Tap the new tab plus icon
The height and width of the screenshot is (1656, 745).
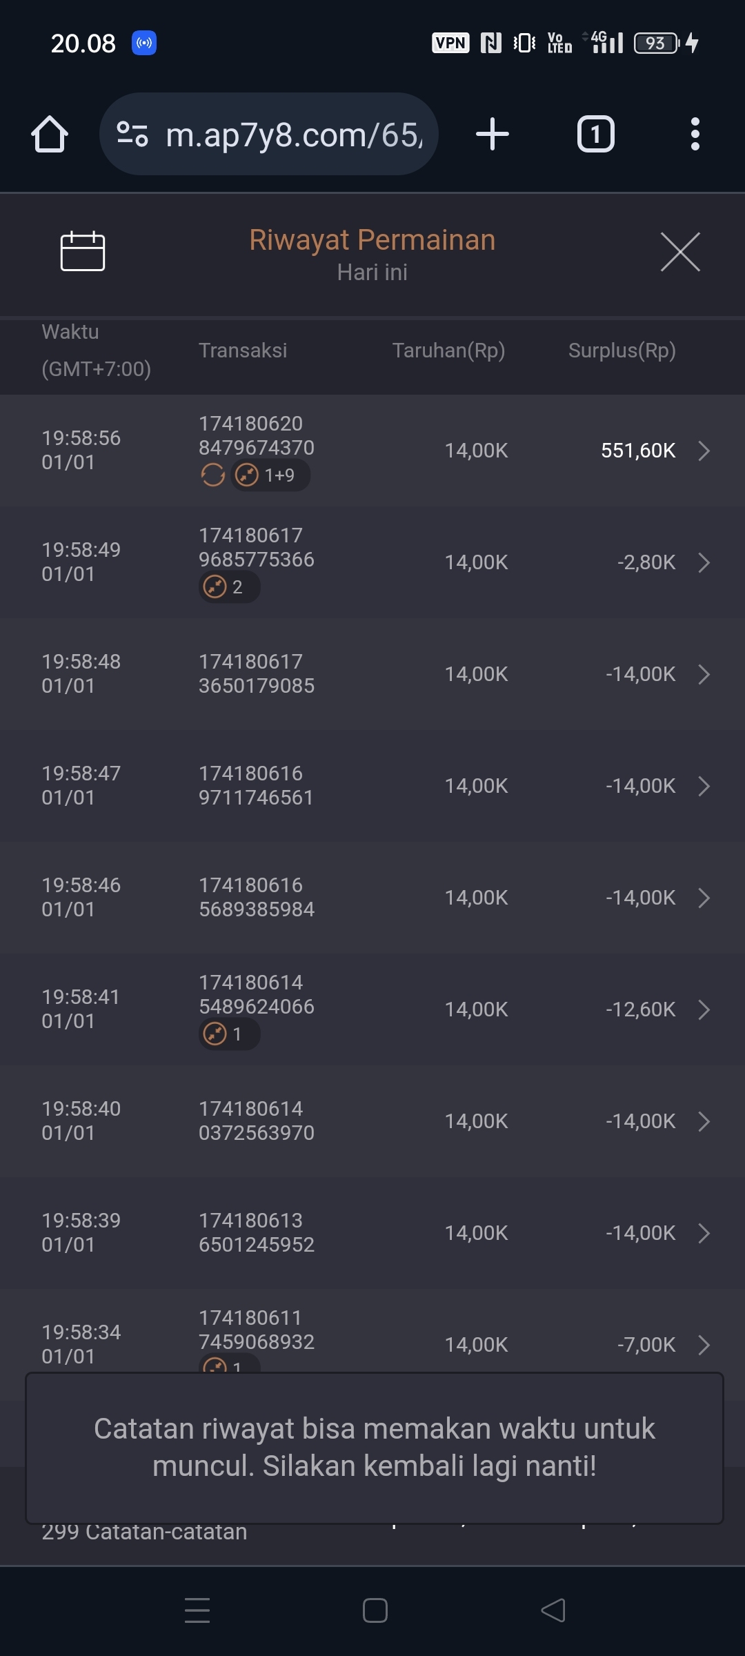[x=493, y=134]
